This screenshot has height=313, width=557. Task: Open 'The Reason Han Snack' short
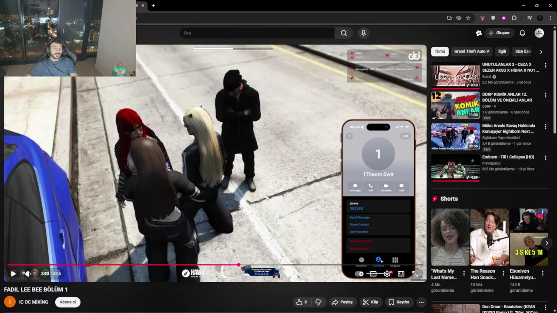click(489, 237)
